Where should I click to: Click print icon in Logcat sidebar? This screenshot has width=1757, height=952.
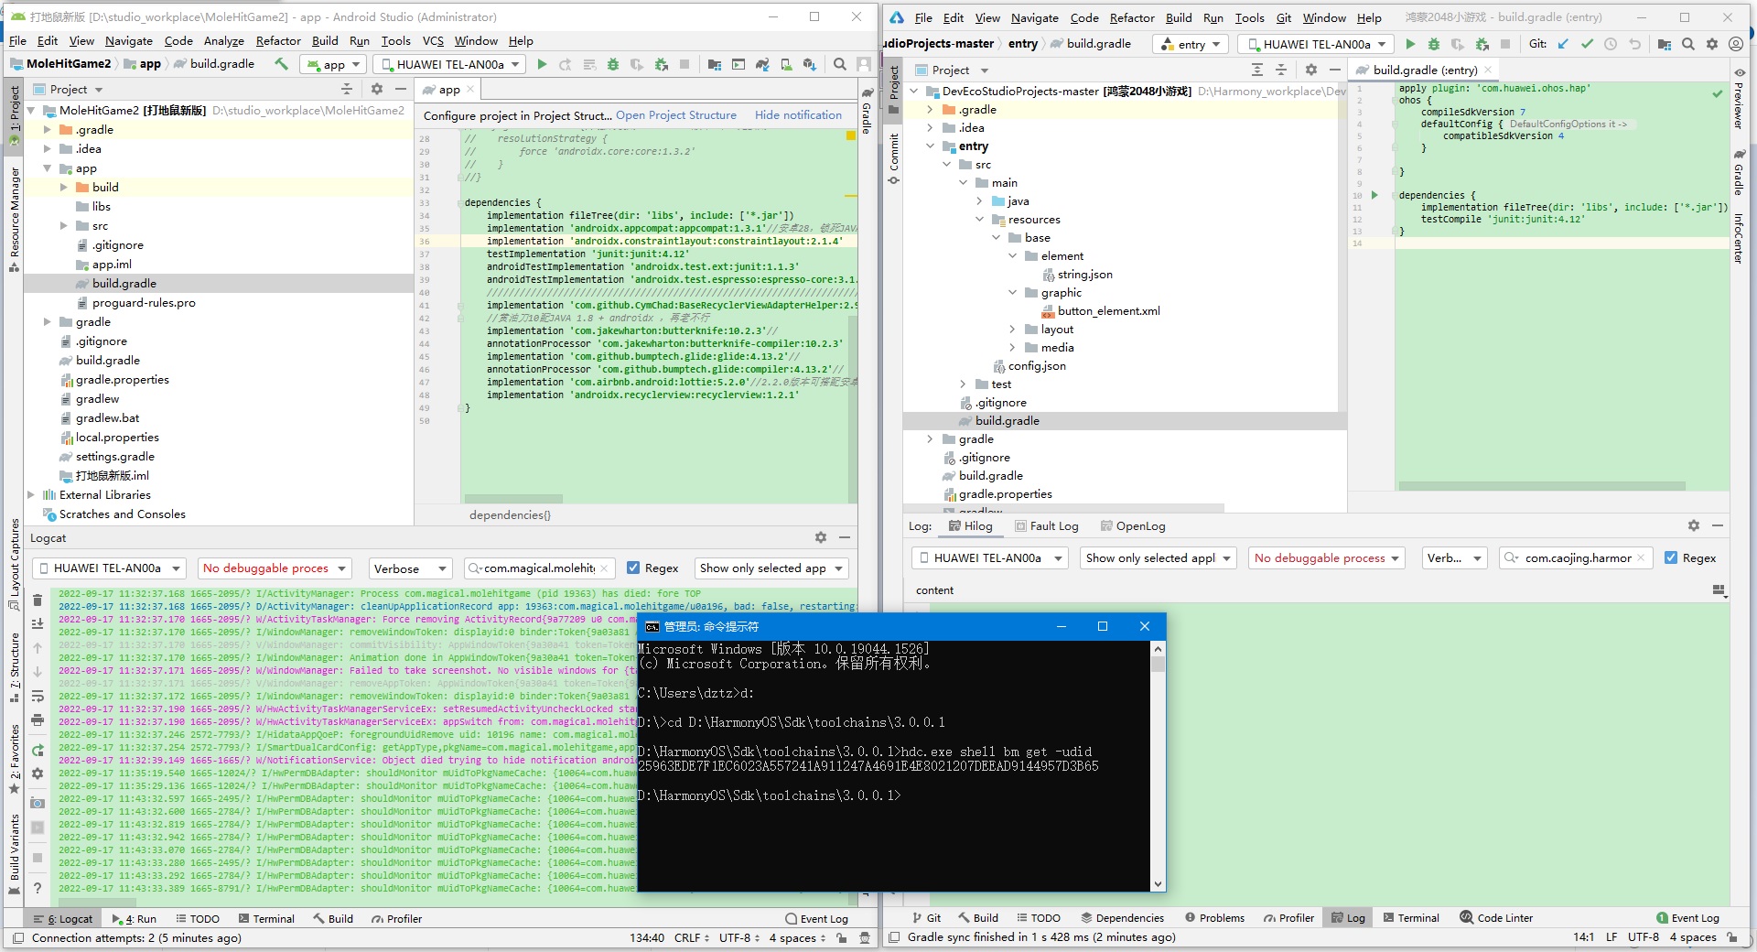(38, 720)
